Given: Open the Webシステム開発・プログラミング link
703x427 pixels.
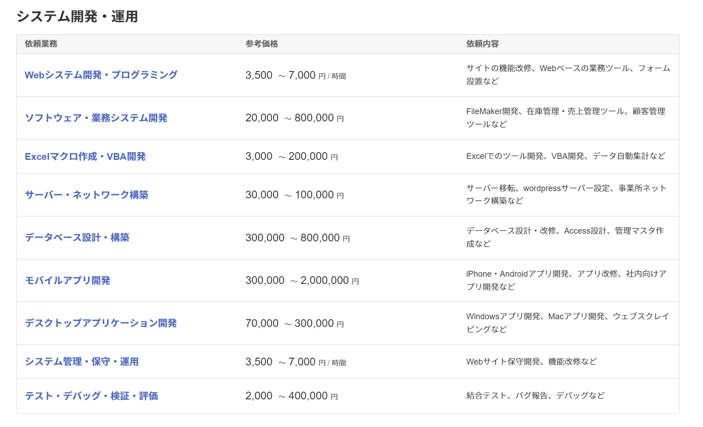Looking at the screenshot, I should [101, 75].
